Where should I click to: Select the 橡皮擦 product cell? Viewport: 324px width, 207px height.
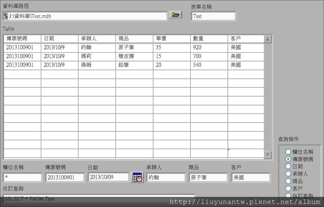(x=134, y=56)
